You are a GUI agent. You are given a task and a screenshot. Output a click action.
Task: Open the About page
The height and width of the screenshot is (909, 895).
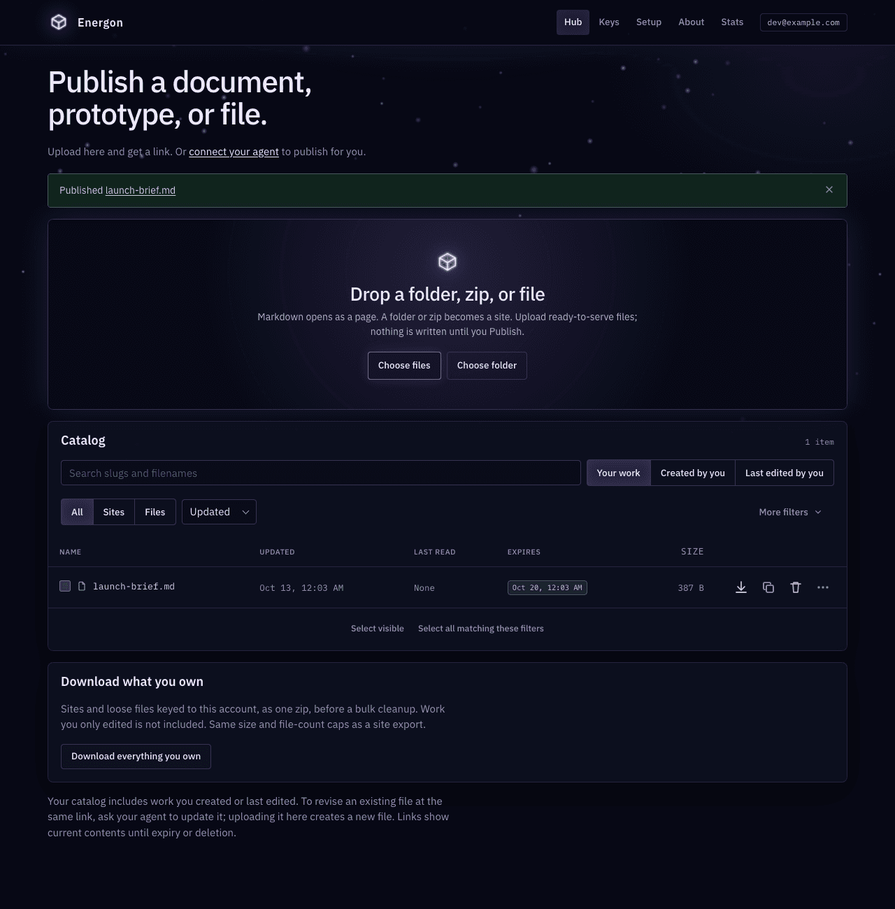[x=692, y=22]
